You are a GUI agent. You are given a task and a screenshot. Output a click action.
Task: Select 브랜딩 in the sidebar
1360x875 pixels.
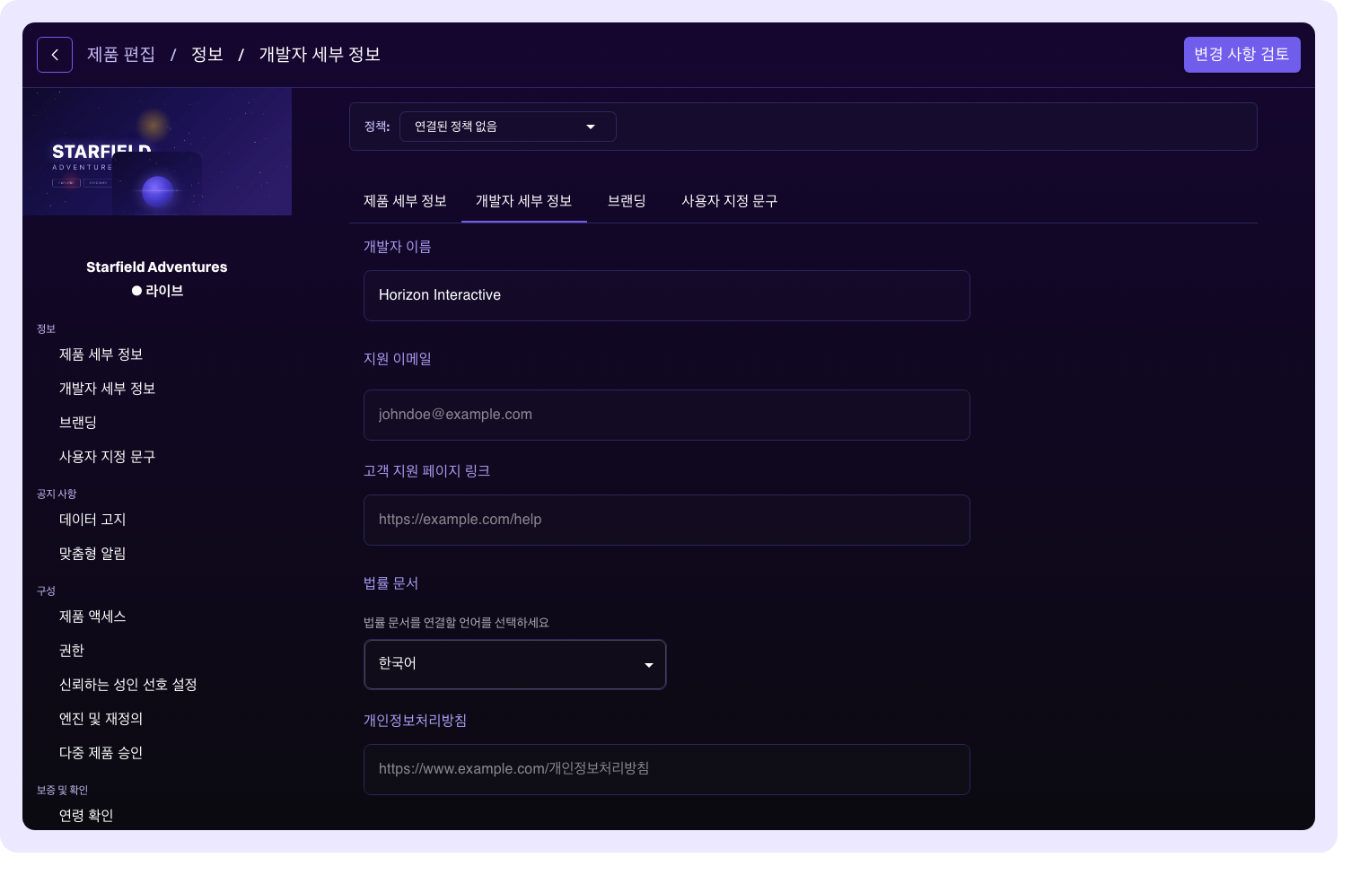(78, 423)
